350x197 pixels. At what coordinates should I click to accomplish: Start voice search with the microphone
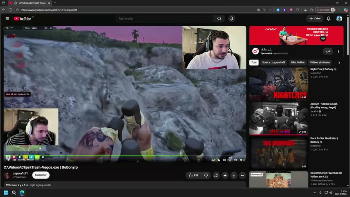[x=231, y=18]
